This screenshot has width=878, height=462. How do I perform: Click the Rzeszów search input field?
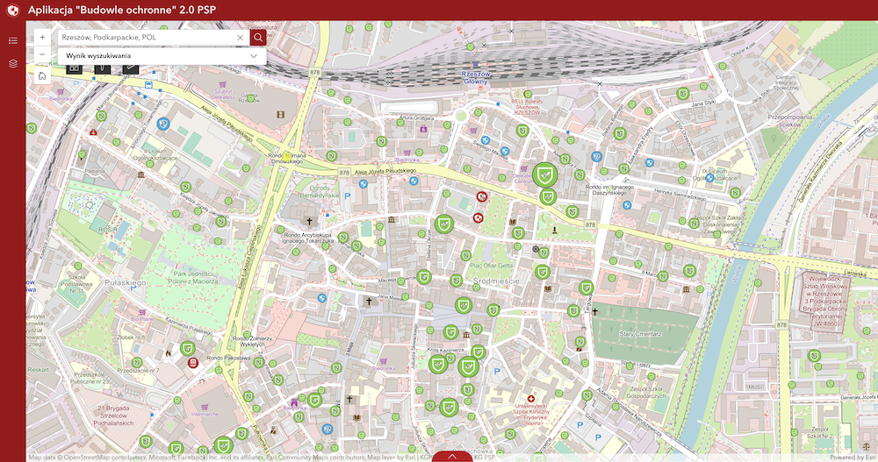click(x=145, y=38)
